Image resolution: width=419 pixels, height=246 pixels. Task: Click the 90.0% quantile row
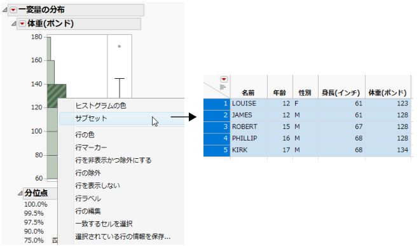click(34, 231)
